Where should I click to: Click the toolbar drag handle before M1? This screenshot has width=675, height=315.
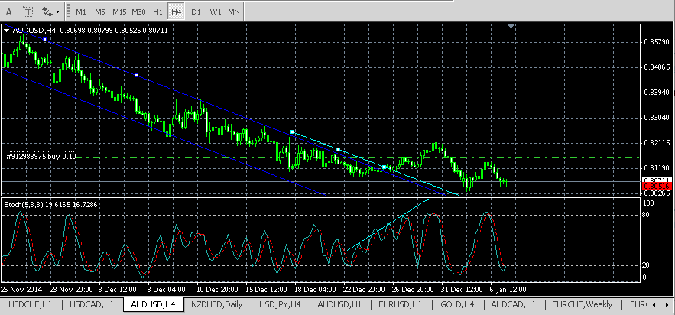point(67,11)
